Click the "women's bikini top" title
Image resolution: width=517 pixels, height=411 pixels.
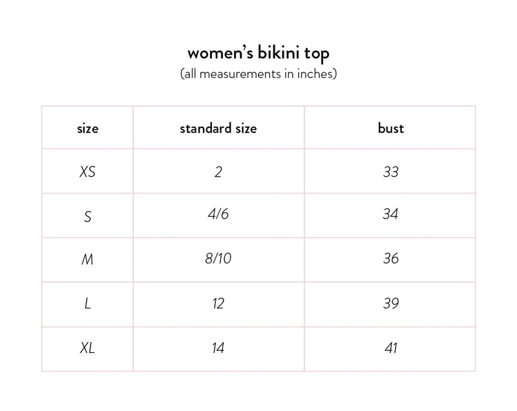[x=258, y=52]
